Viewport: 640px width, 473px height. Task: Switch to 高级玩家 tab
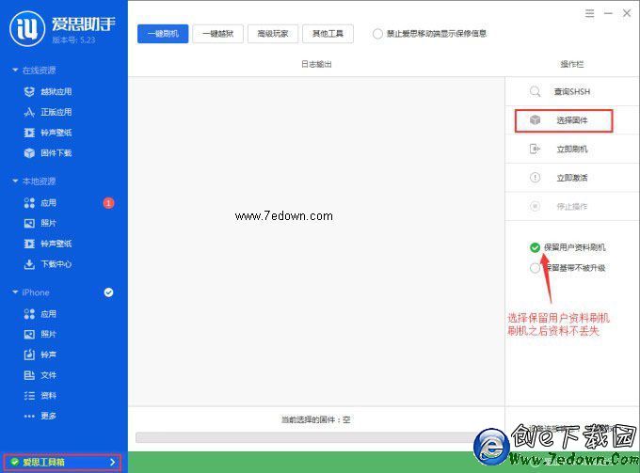[x=273, y=34]
